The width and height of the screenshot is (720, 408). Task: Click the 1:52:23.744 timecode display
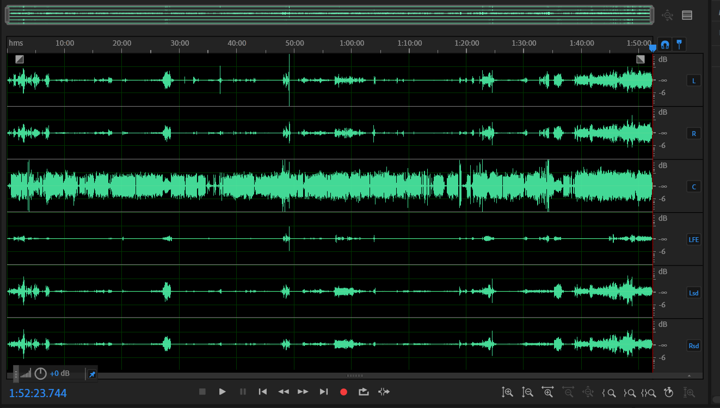(38, 393)
